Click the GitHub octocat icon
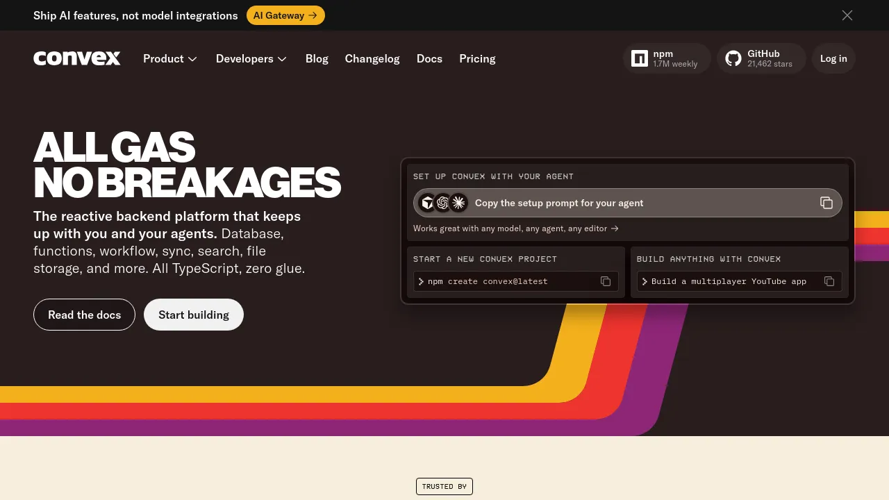The width and height of the screenshot is (889, 500). click(733, 58)
